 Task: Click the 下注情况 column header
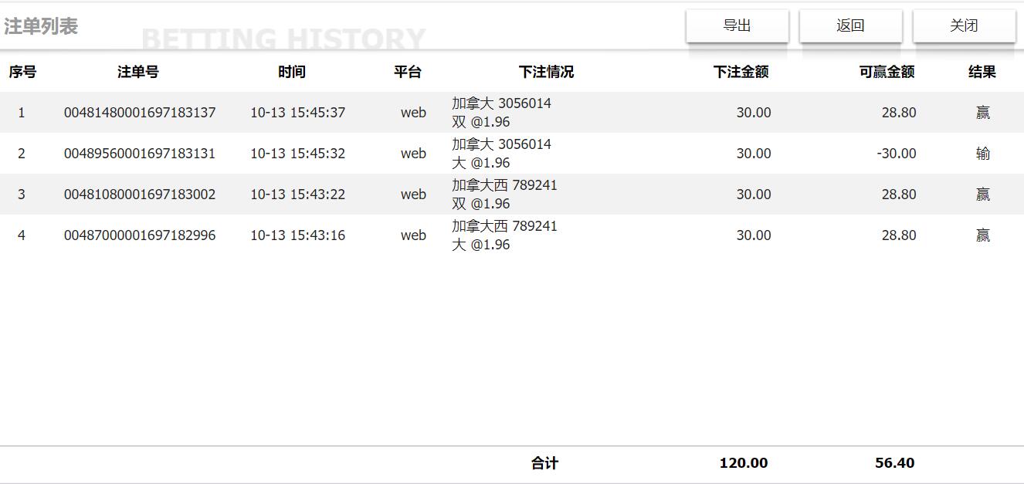tap(546, 72)
